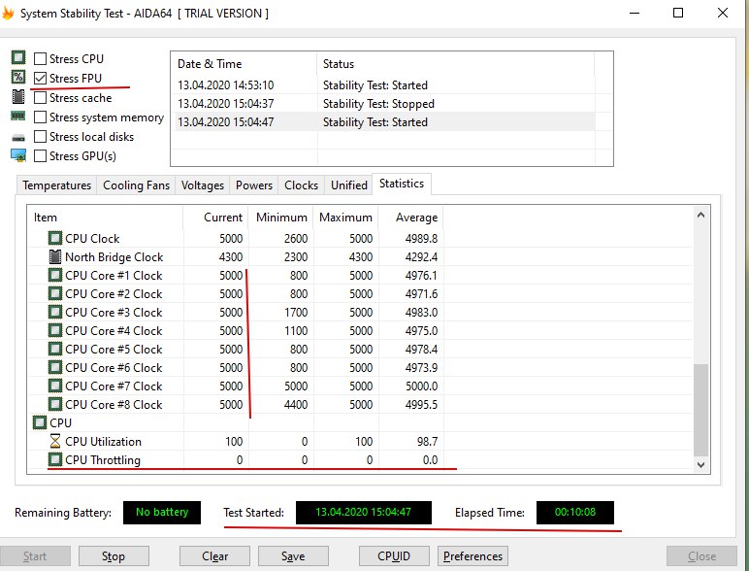Screen dimensions: 749x571
Task: Click the Current column header
Action: (216, 218)
